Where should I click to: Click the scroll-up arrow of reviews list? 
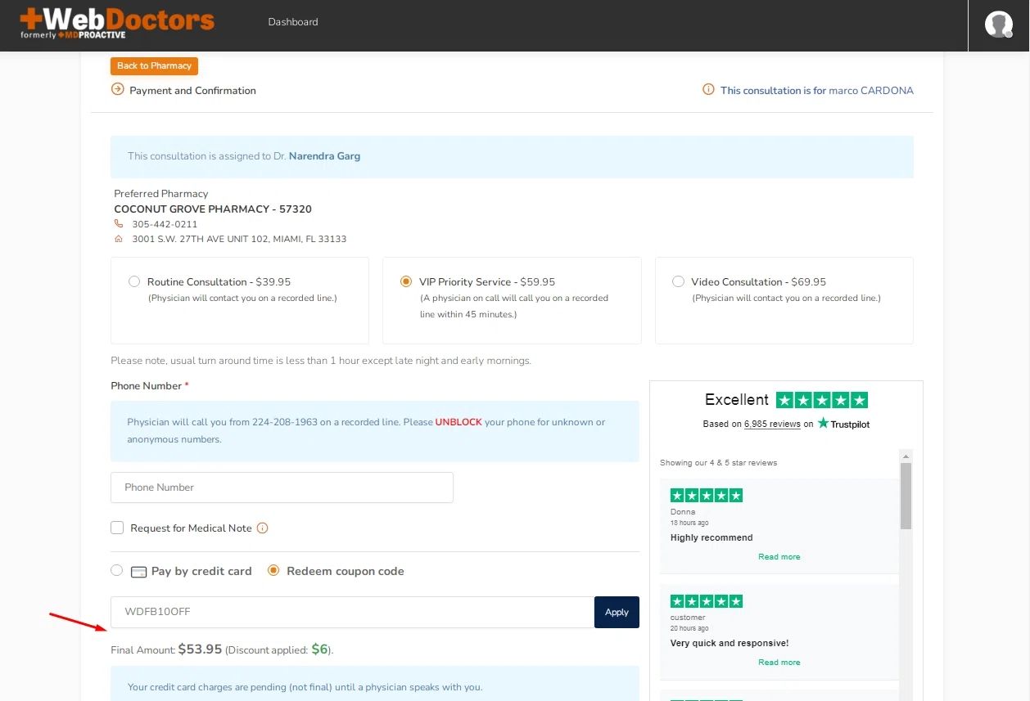tap(906, 456)
